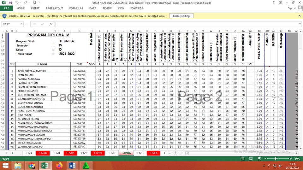The width and height of the screenshot is (303, 170).
Task: Expand the Name Box dropdown arrow
Action: coord(21,24)
